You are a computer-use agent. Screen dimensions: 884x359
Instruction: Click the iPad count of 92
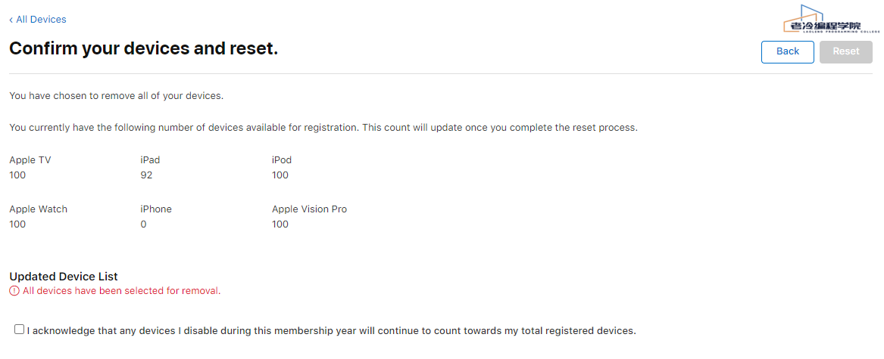tap(146, 175)
